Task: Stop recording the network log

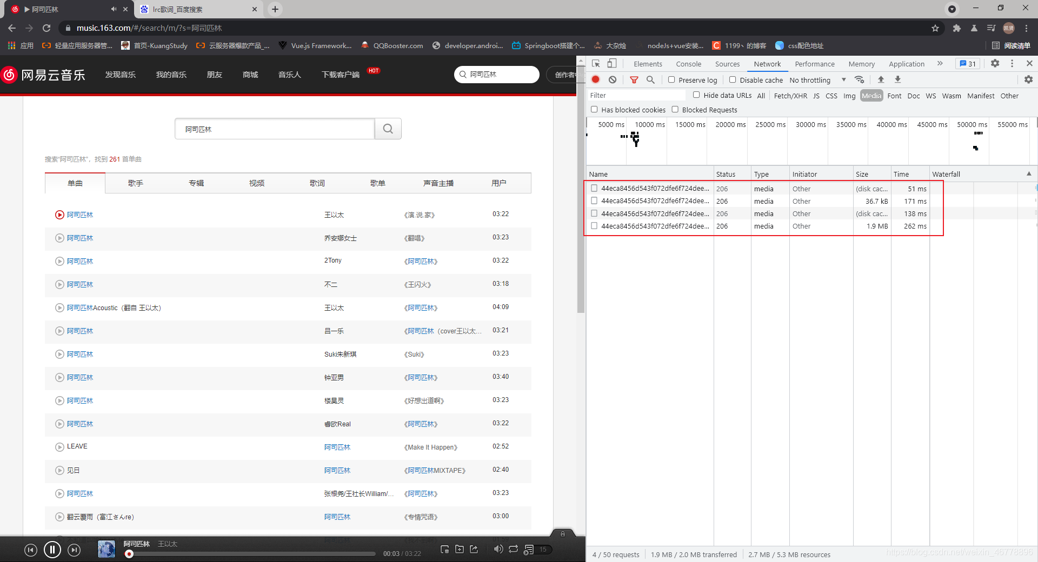Action: [x=596, y=79]
